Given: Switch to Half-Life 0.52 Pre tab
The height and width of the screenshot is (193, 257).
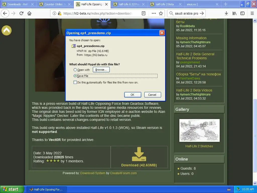Looking at the screenshot, I should [x=129, y=4].
